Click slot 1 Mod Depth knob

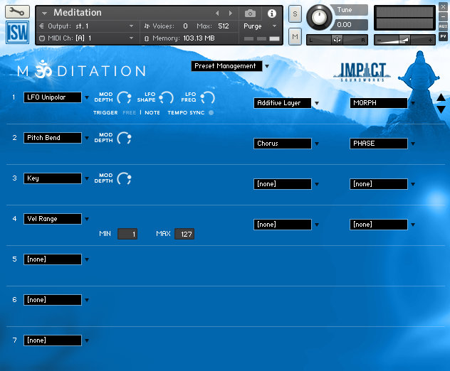point(125,97)
